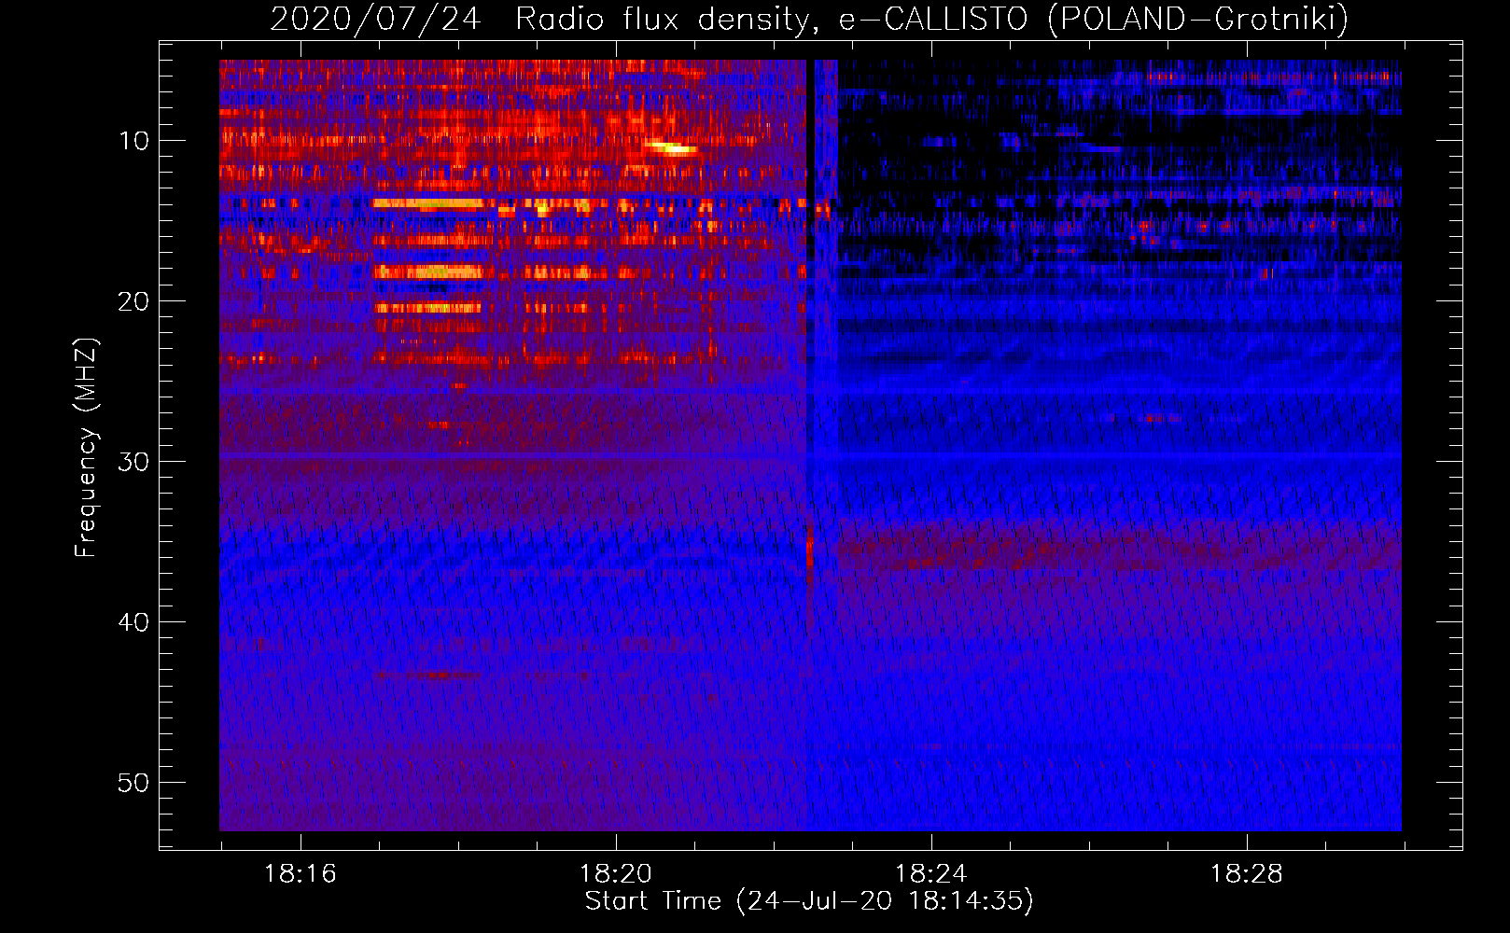Click the '18:20' time tick label
1510x933 pixels.
(616, 874)
